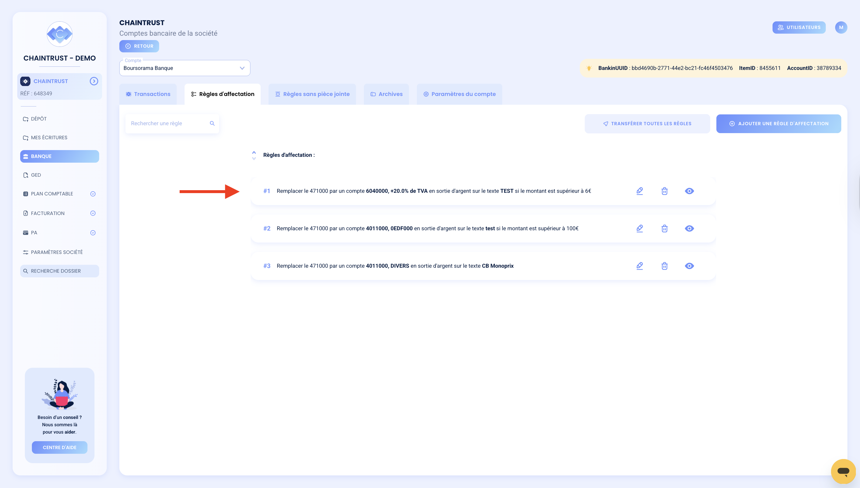
Task: Click AJOUTER UNE RÈGLE D'AFFECTATION button
Action: [779, 124]
